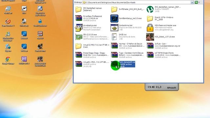This screenshot has width=210, height=118.
Task: Open the JetClean desktop shortcut
Action: point(24,48)
